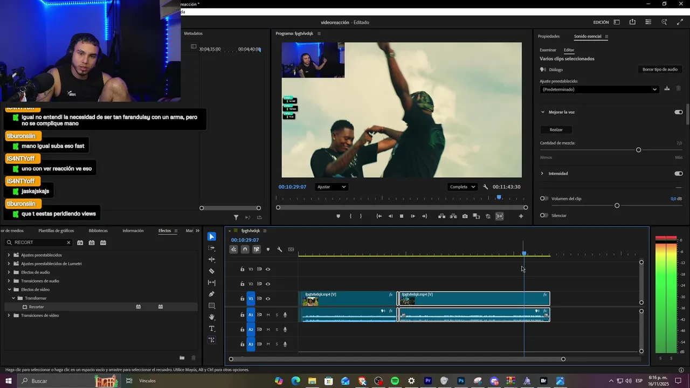Enable the Silenciar toggle
This screenshot has width=690, height=388.
pyautogui.click(x=544, y=216)
